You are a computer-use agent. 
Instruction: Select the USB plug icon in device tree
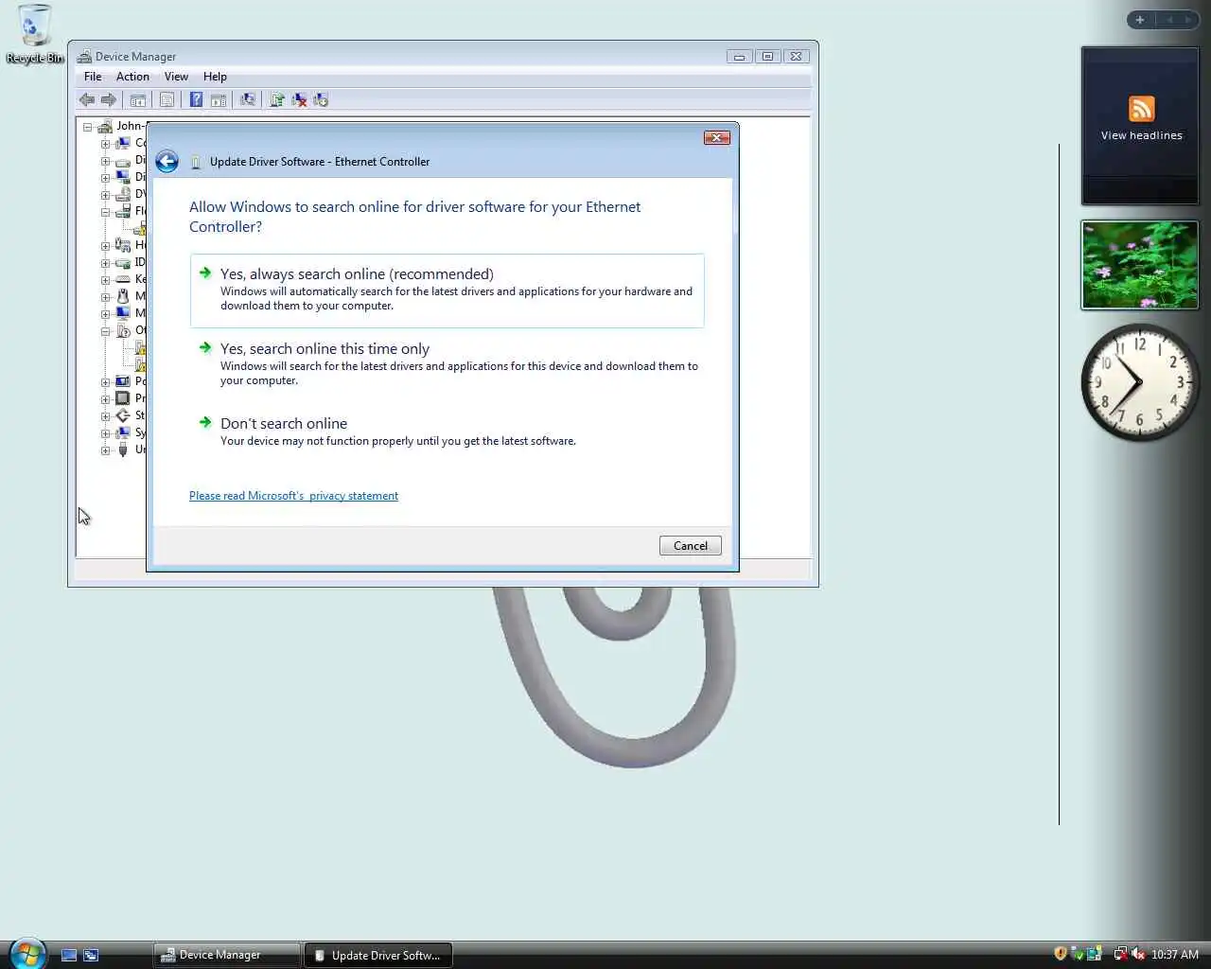click(122, 449)
